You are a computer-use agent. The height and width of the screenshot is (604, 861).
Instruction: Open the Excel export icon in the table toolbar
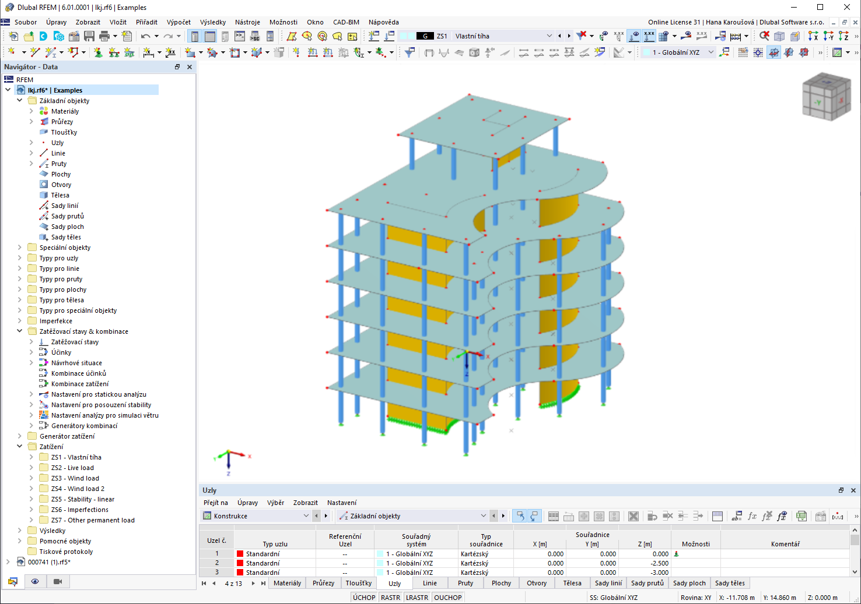[x=801, y=516]
